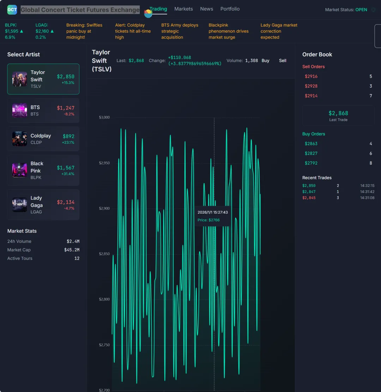Click the Active Tours 12 stat
The image size is (381, 392).
point(43,258)
